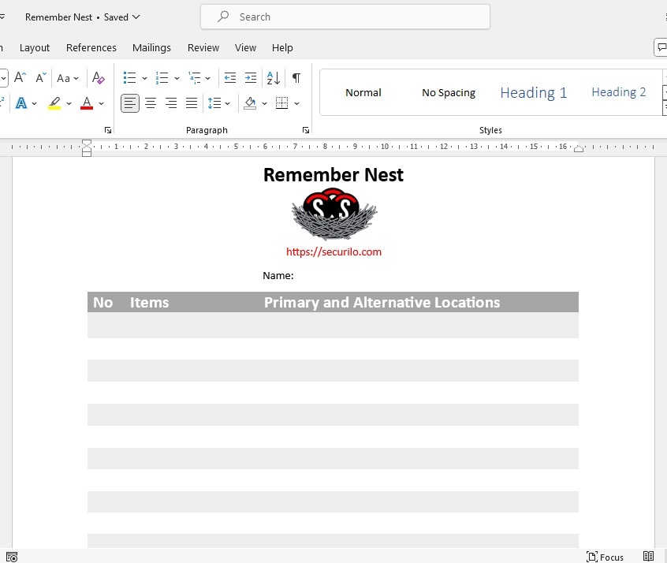Screen dimensions: 667x563
Task: Open the Font dialog launcher
Action: click(x=108, y=130)
